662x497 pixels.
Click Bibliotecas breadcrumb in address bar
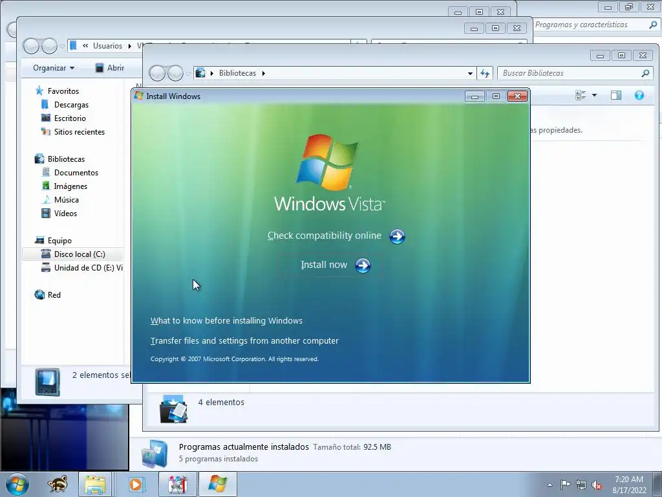(x=237, y=73)
